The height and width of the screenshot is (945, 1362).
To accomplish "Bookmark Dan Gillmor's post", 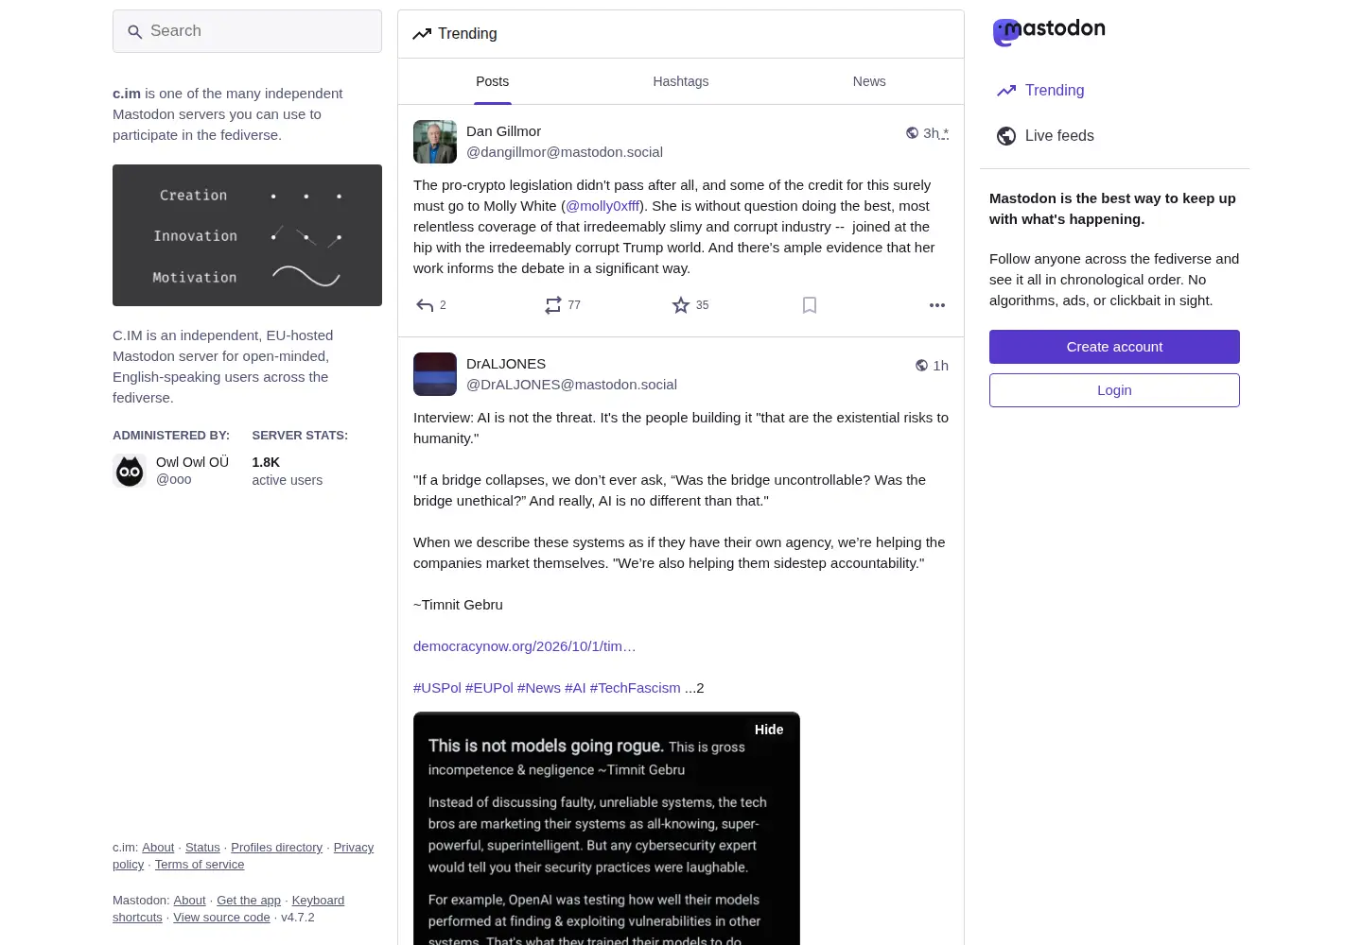I will click(x=810, y=305).
